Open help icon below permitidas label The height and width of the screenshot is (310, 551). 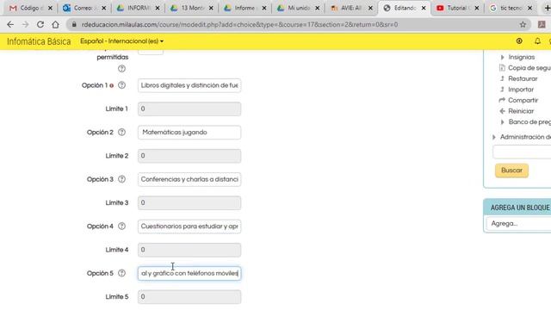pos(121,69)
